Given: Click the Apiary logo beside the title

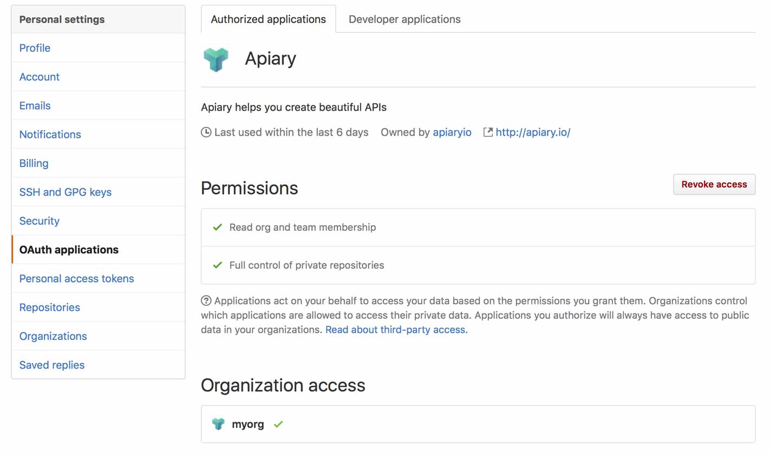Looking at the screenshot, I should click(x=216, y=59).
